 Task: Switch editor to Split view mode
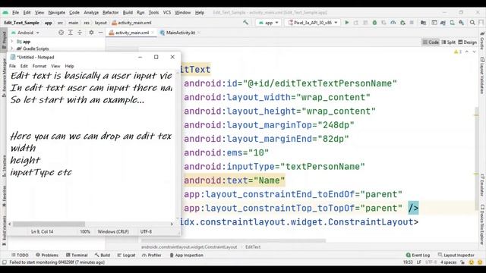tap(449, 42)
